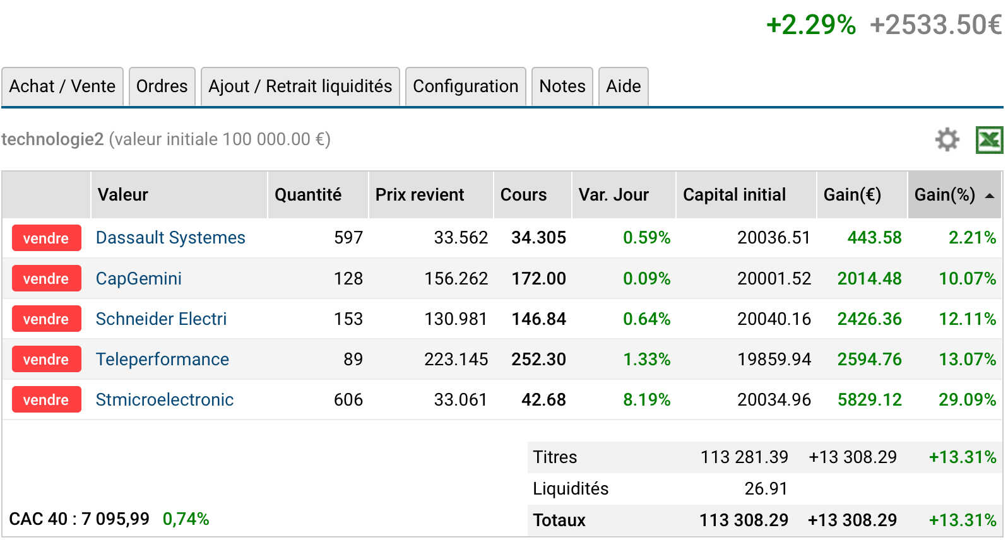Open the Stmicroelectronic stock link
The height and width of the screenshot is (540, 1008).
165,399
